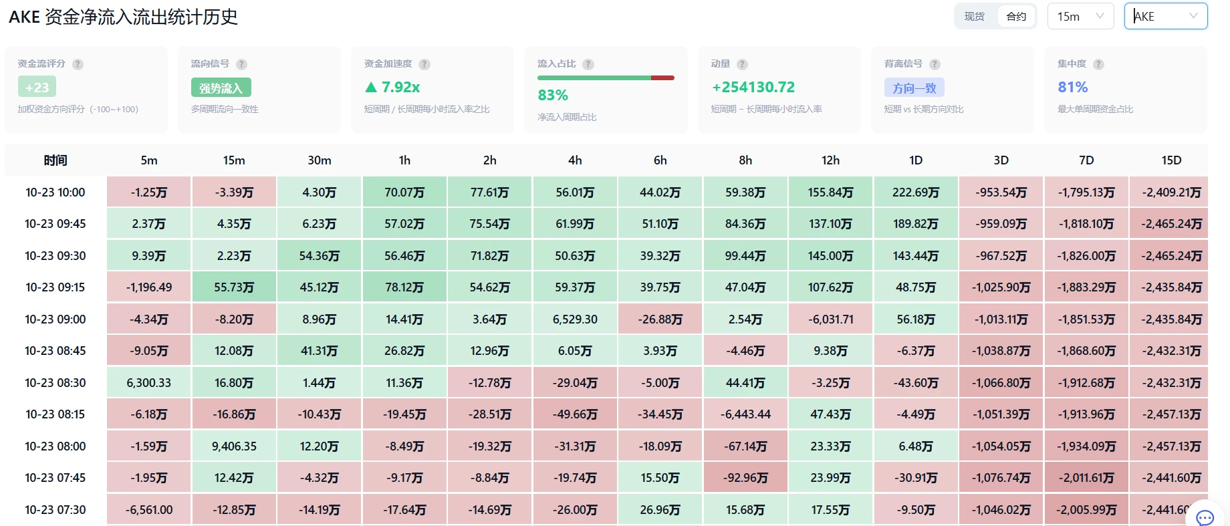Viewport: 1230px width, 526px height.
Task: Click the 5m column header
Action: point(149,160)
